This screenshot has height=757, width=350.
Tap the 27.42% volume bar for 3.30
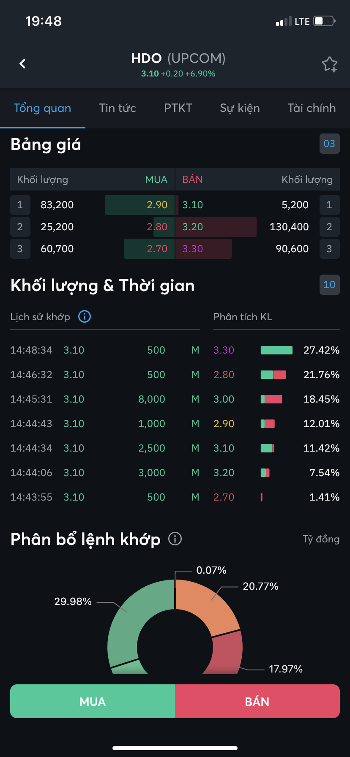click(x=276, y=350)
